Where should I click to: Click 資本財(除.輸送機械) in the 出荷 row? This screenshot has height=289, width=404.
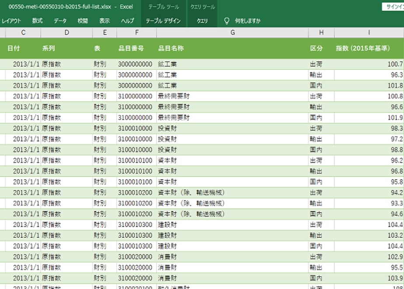tap(233, 193)
